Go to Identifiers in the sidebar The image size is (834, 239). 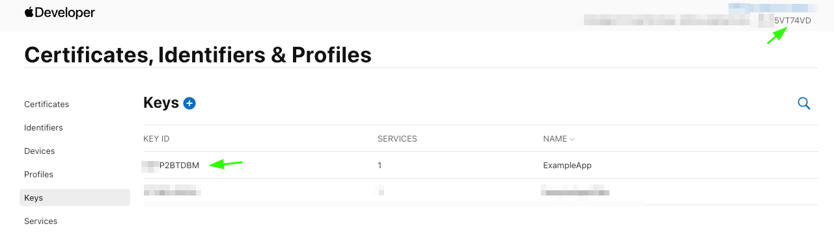click(44, 127)
